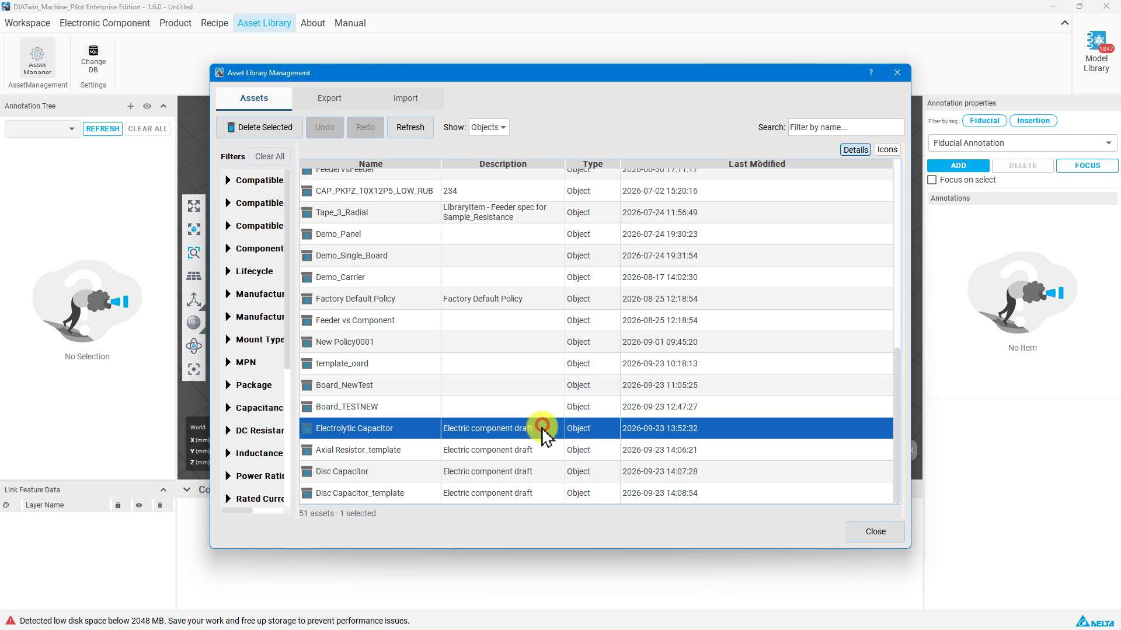
Task: Enable the Focus on select checkbox
Action: pyautogui.click(x=932, y=180)
